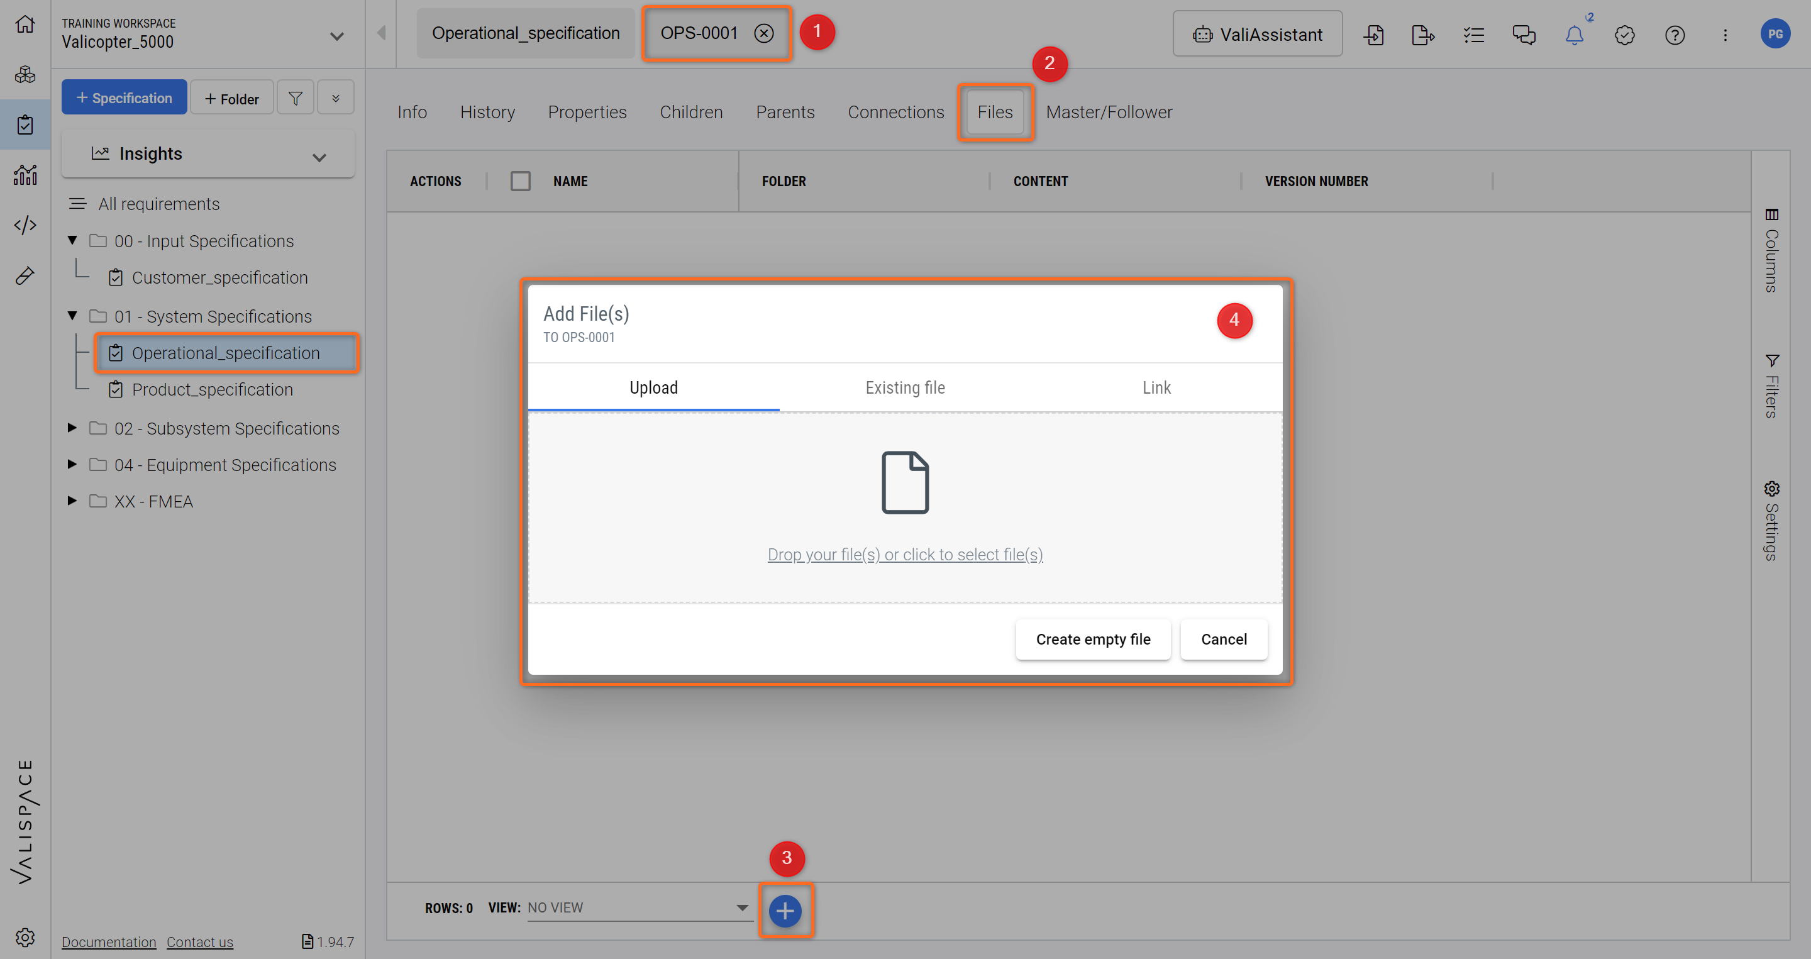Select Customer_specification in tree
The height and width of the screenshot is (959, 1811).
[219, 278]
